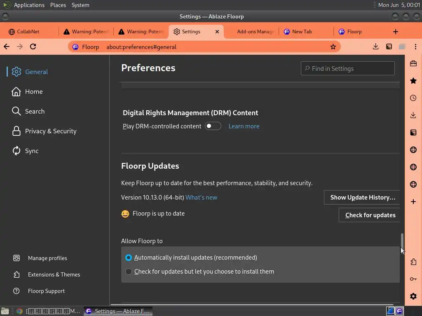Bookmark this page with the star icon
The width and height of the screenshot is (422, 316).
[333, 47]
